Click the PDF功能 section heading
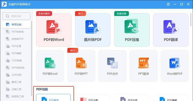The width and height of the screenshot is (193, 101). tap(42, 89)
